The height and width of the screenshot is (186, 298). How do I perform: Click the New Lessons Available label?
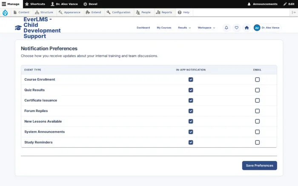tap(43, 121)
